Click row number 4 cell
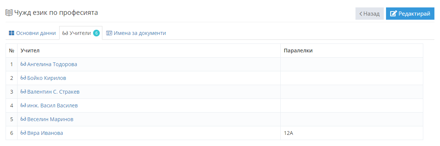The image size is (440, 146). (12, 106)
